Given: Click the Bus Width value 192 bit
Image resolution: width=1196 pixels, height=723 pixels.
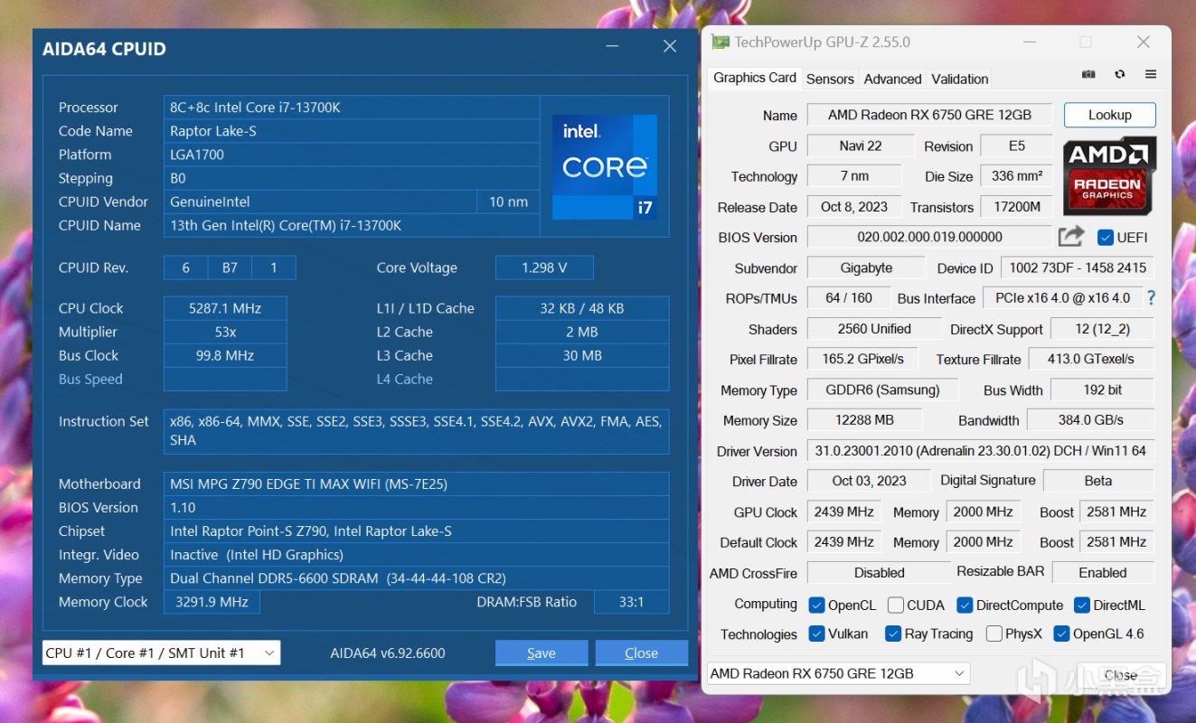Looking at the screenshot, I should (1102, 390).
